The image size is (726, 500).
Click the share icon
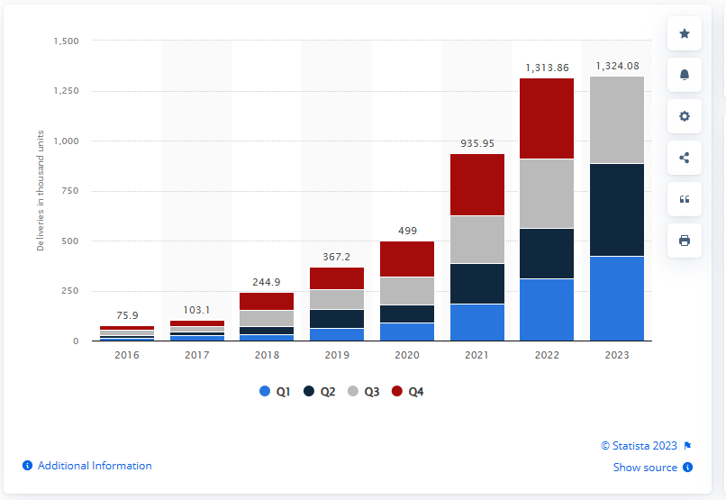[685, 158]
